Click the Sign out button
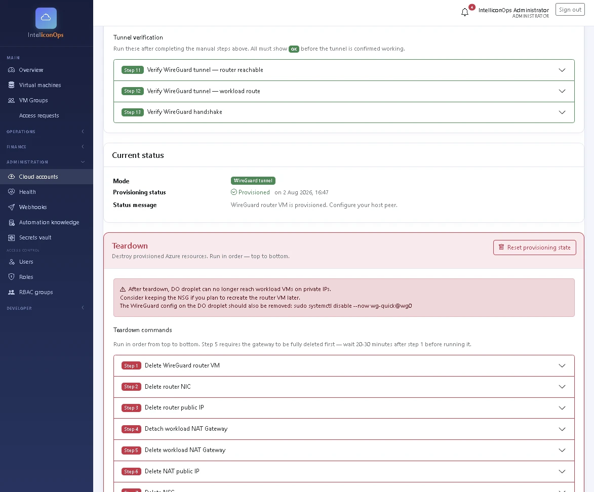 tap(570, 10)
